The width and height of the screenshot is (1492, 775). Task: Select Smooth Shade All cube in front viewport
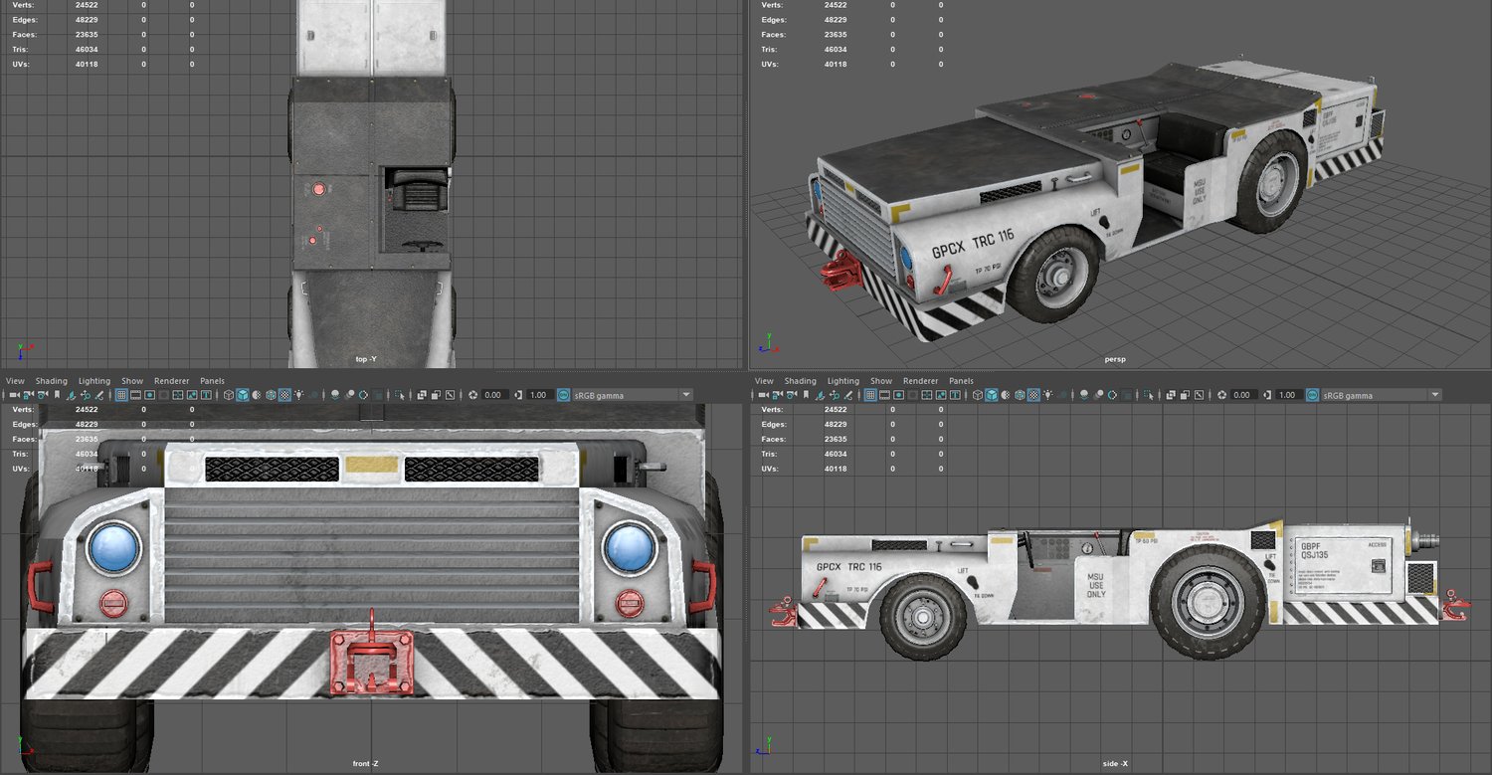242,395
